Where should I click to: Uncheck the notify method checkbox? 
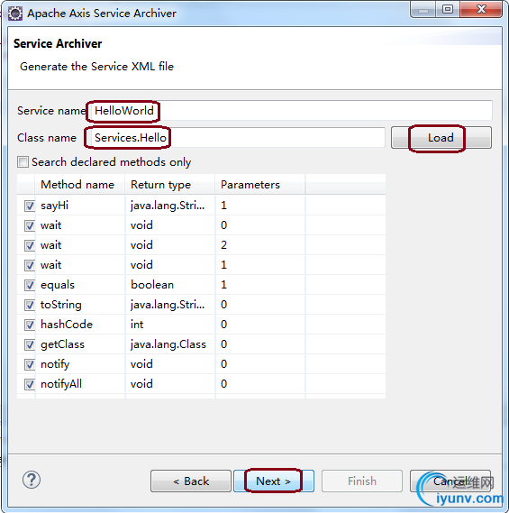pyautogui.click(x=30, y=364)
